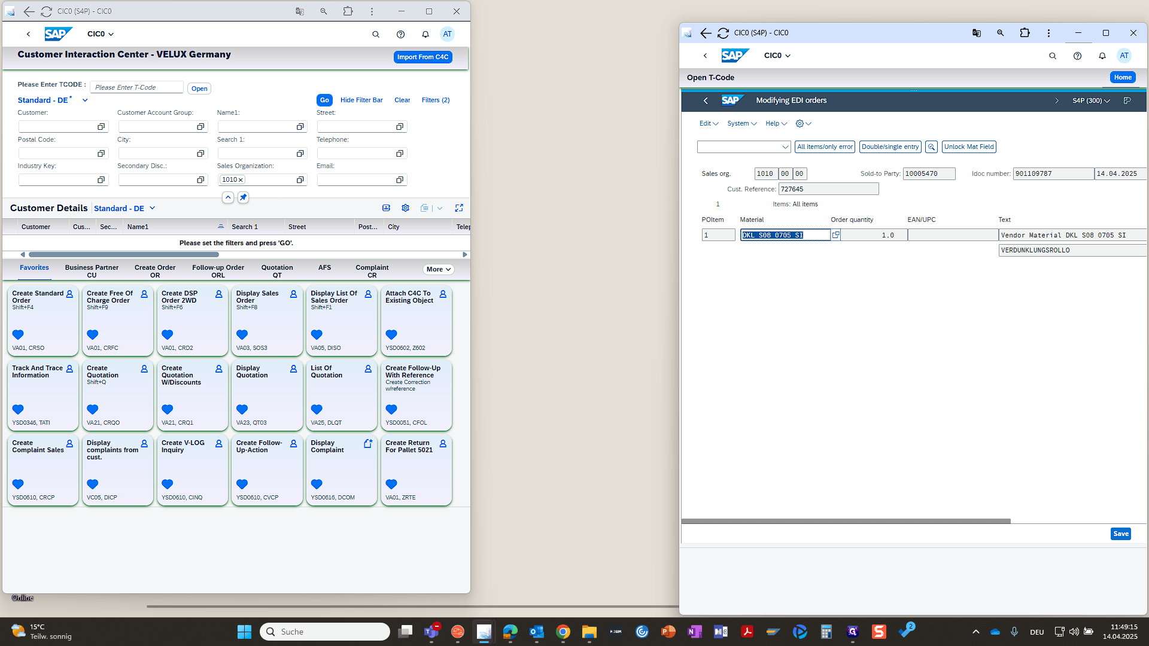Viewport: 1149px width, 646px height.
Task: Click the EDI orders horizontal scrollbar
Action: pos(846,522)
